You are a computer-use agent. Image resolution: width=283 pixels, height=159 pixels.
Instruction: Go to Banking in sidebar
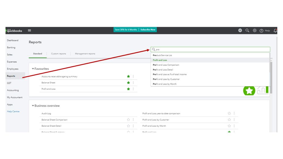[11, 48]
